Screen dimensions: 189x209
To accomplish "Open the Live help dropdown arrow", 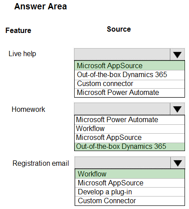I will point(177,54).
